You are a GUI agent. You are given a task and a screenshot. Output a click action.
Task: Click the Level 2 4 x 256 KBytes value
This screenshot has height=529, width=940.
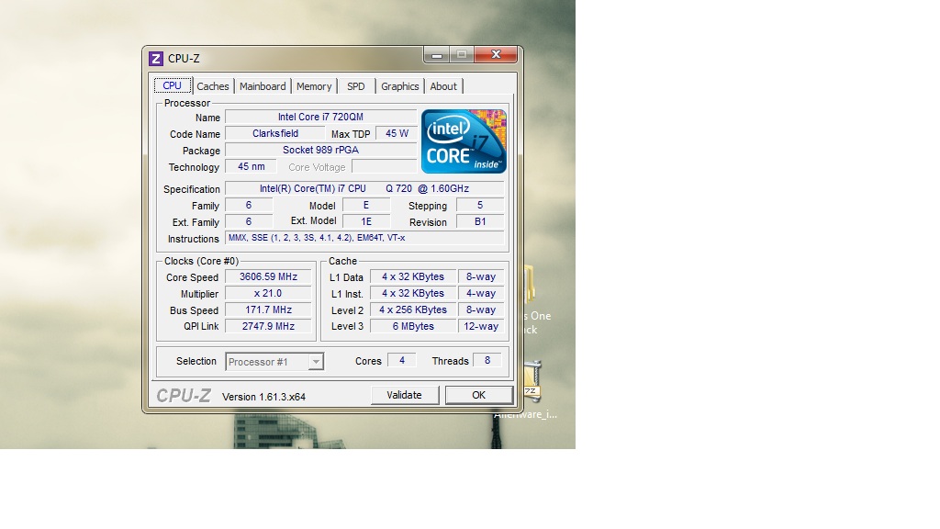pos(413,310)
